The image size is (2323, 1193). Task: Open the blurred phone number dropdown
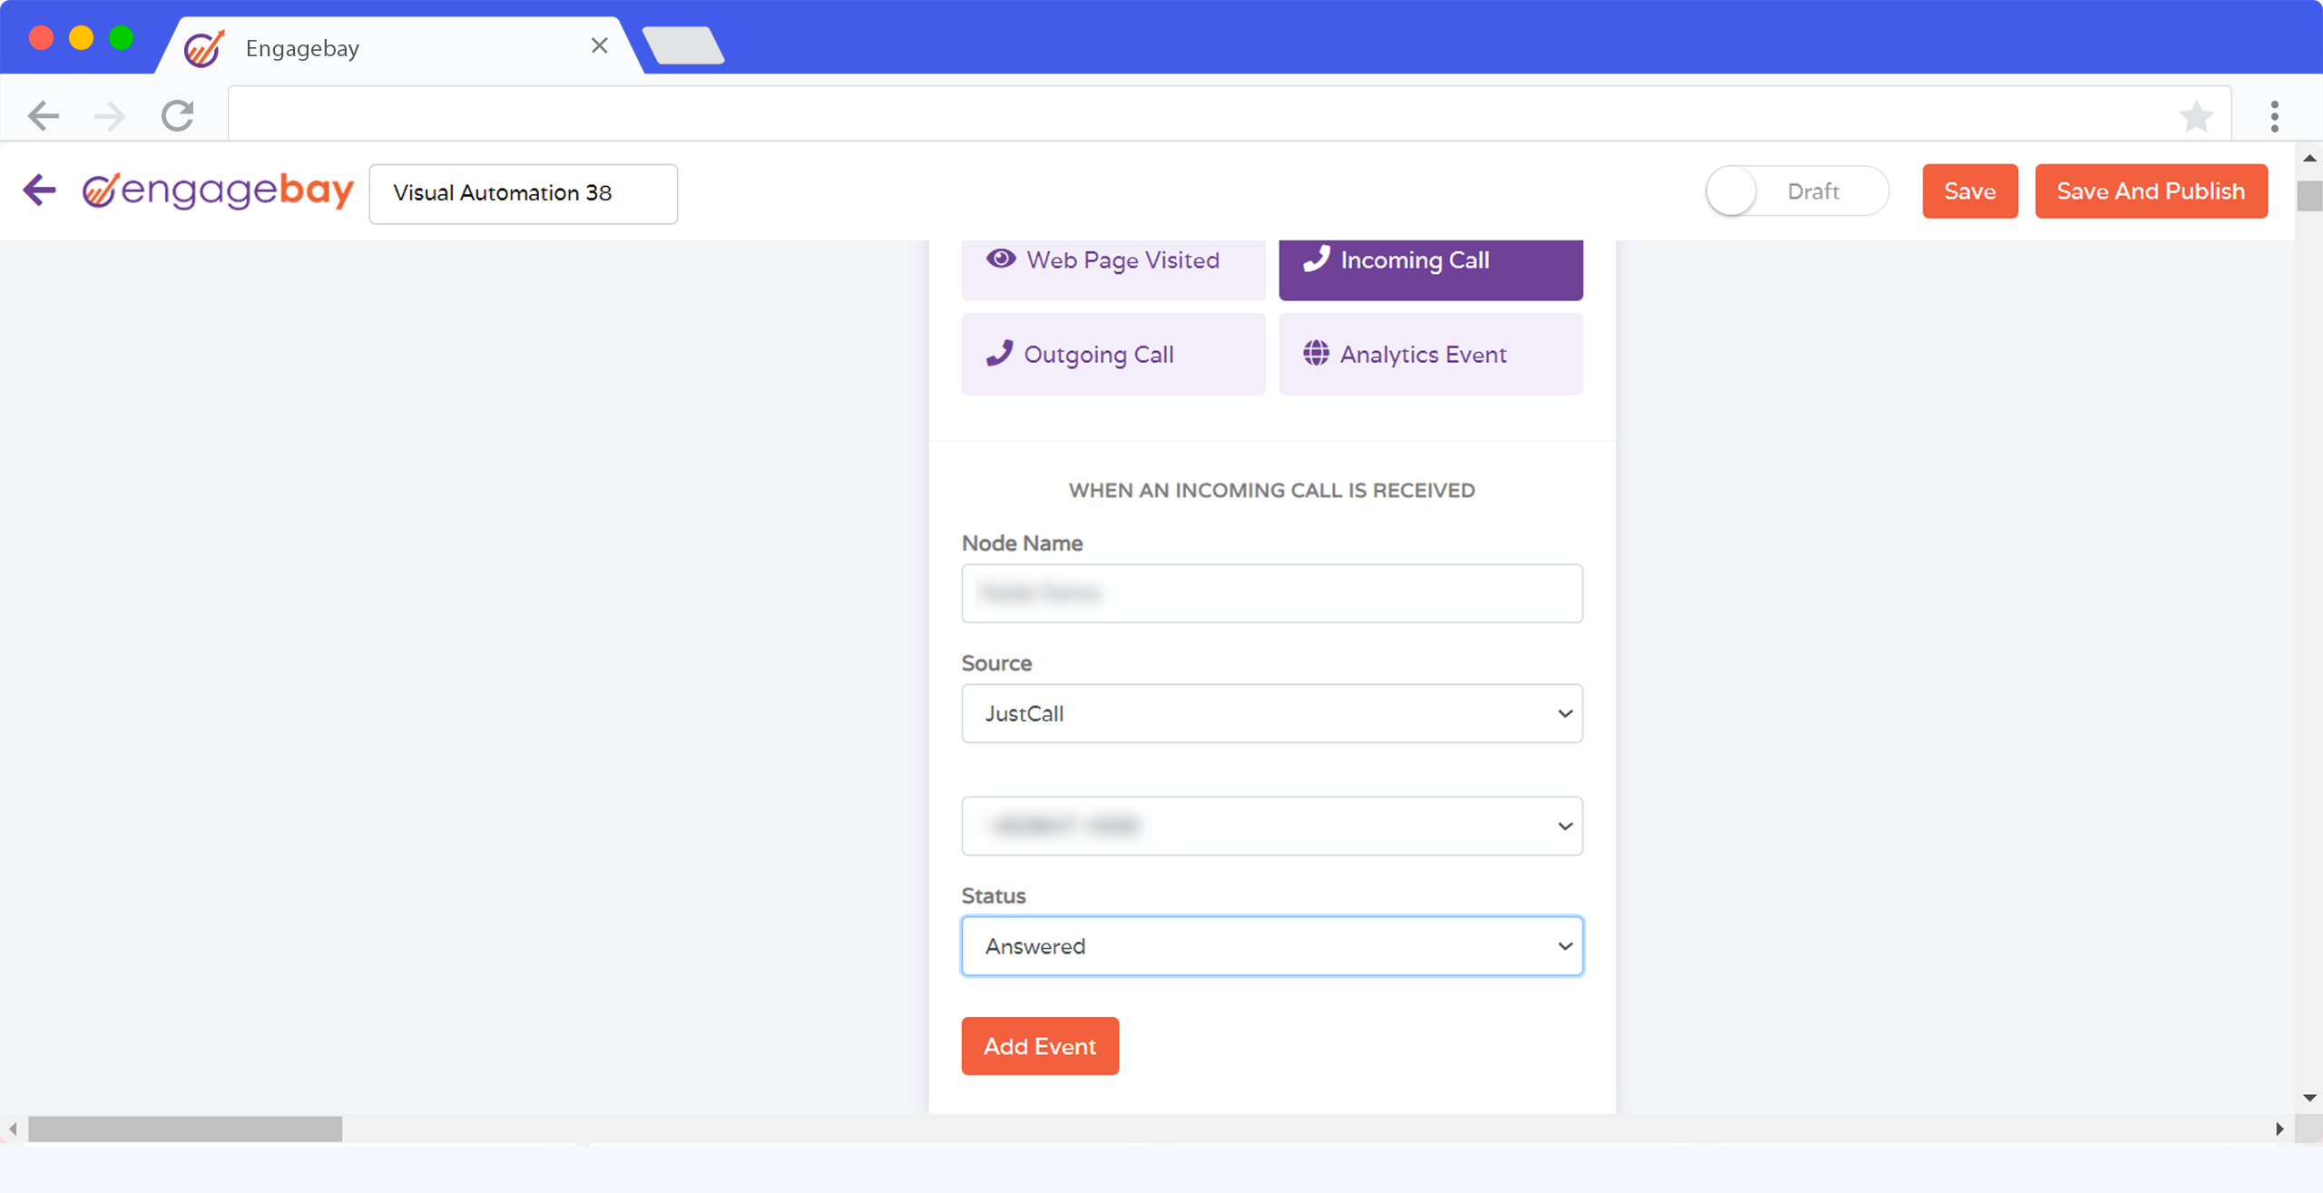[x=1271, y=826]
